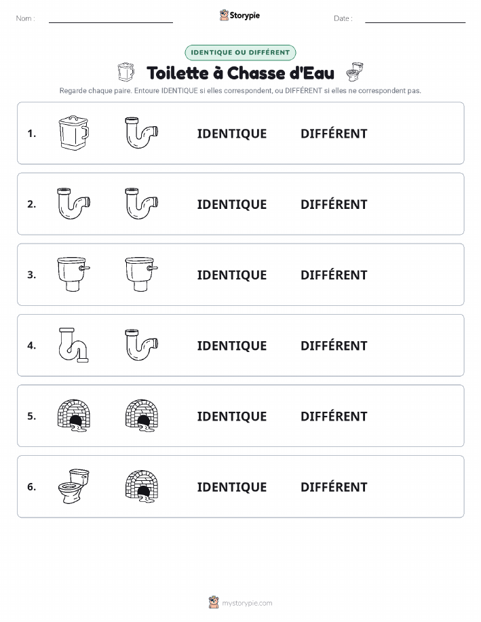The height and width of the screenshot is (622, 481).
Task: Click the toilet icon beside the title
Action: 354,72
